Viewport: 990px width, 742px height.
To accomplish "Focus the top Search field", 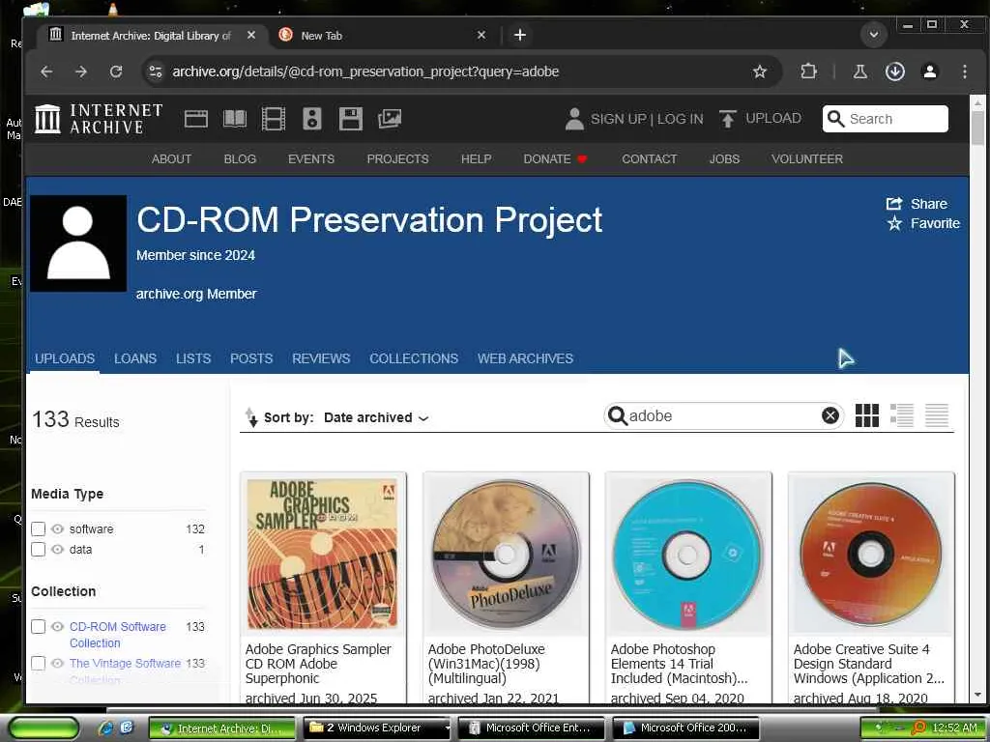I will click(x=886, y=119).
